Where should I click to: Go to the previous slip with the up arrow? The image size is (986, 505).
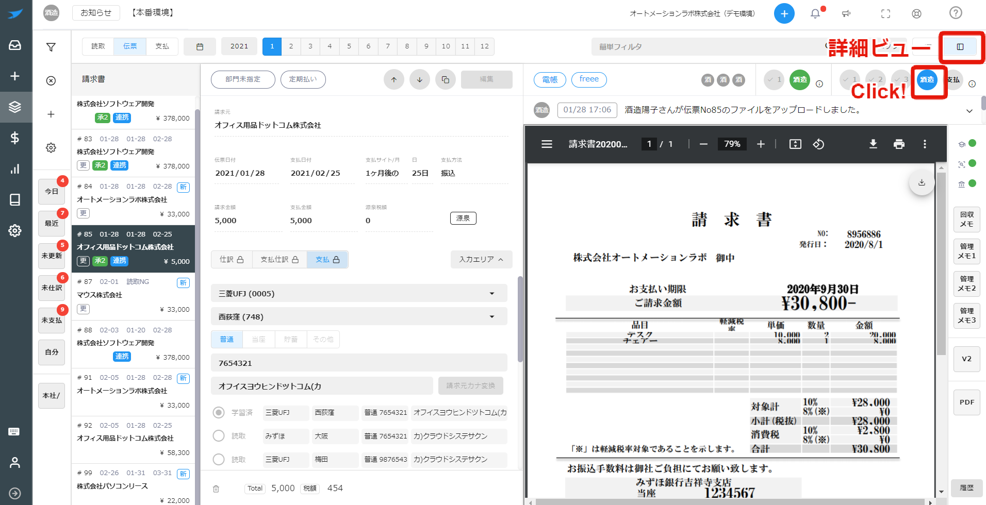(394, 79)
